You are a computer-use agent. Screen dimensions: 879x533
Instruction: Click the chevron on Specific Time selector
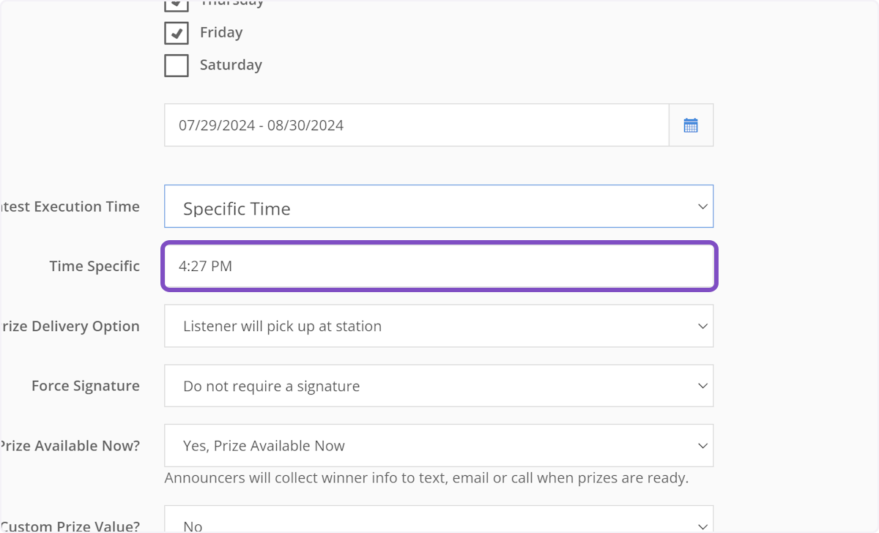[x=702, y=206]
